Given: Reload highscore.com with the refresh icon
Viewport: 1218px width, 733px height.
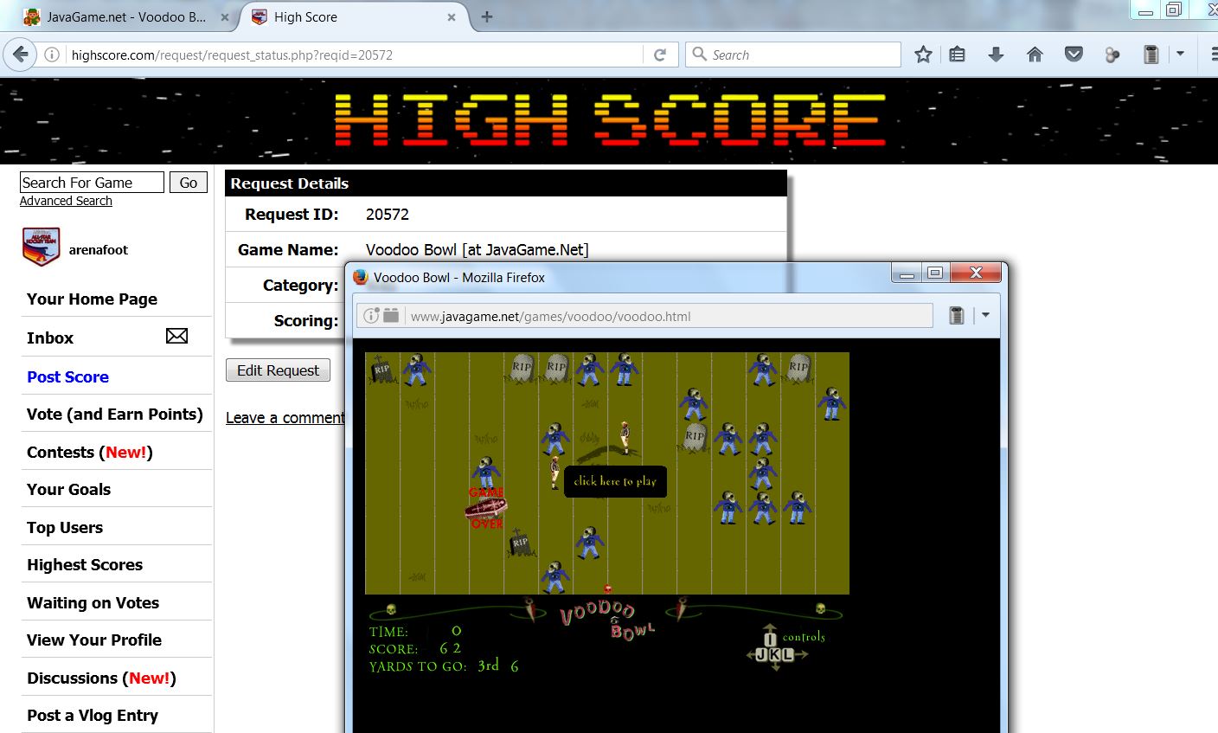Looking at the screenshot, I should 659,54.
